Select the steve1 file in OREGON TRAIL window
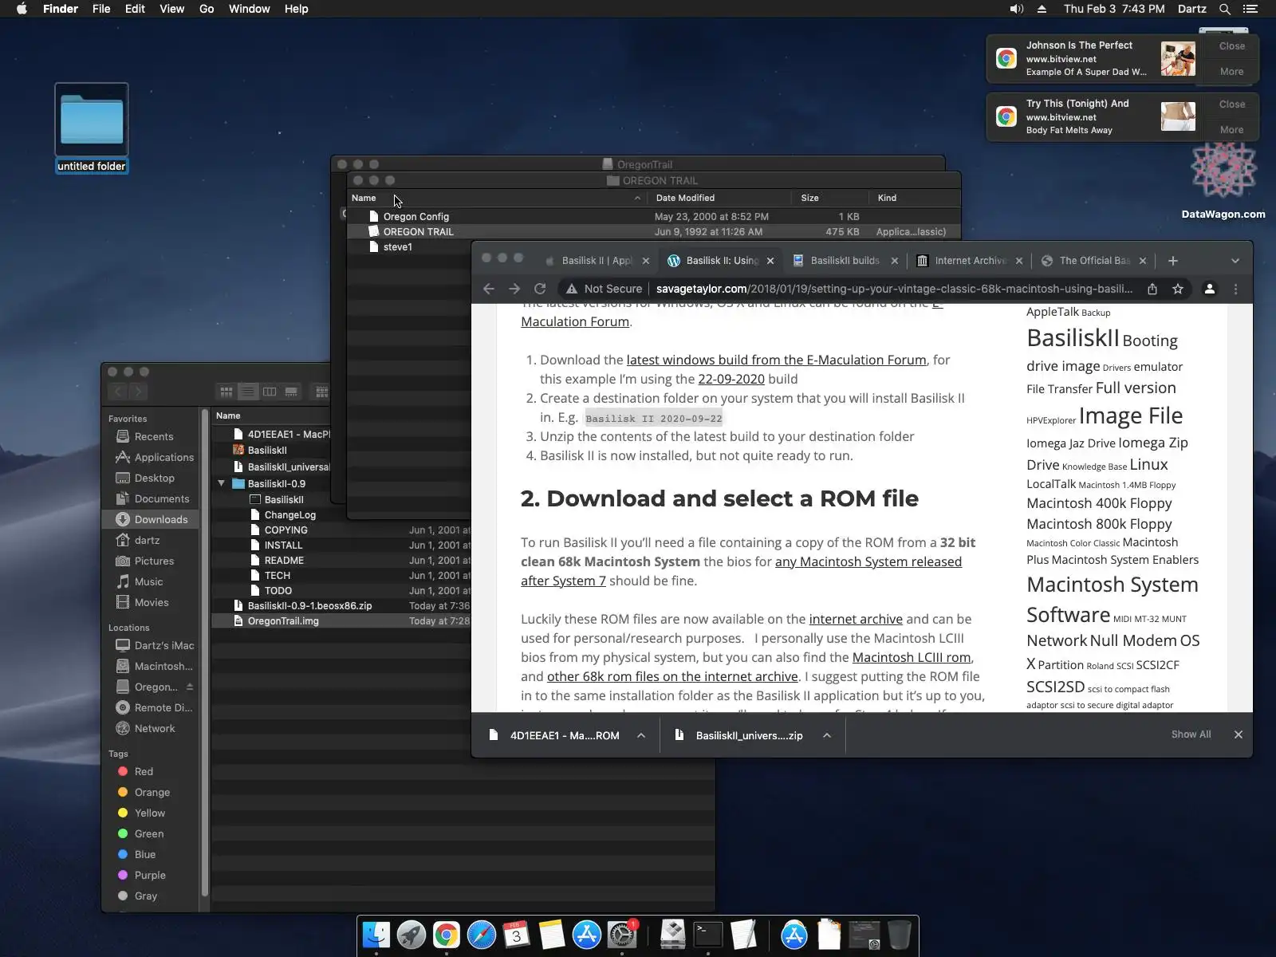The height and width of the screenshot is (957, 1276). point(397,247)
